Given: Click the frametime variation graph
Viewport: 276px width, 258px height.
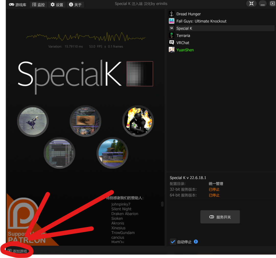Looking at the screenshot, I should tap(86, 37).
